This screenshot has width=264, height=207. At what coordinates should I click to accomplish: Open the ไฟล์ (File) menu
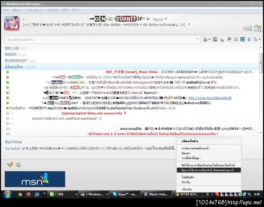tap(6, 10)
